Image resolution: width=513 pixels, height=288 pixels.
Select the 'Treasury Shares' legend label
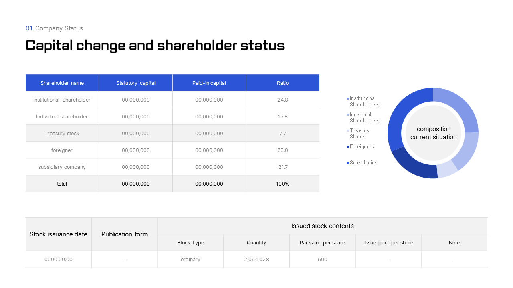(x=360, y=134)
